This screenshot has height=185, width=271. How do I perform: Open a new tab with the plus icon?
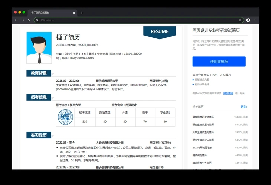coord(82,13)
